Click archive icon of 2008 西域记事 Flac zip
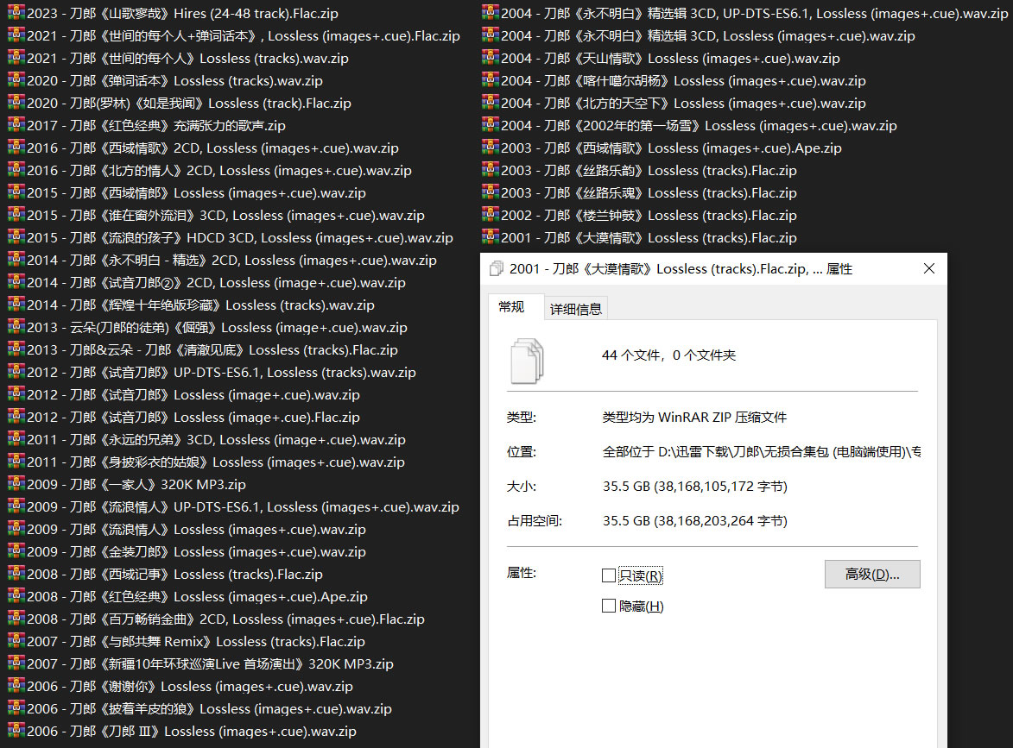The width and height of the screenshot is (1013, 748). coord(16,574)
